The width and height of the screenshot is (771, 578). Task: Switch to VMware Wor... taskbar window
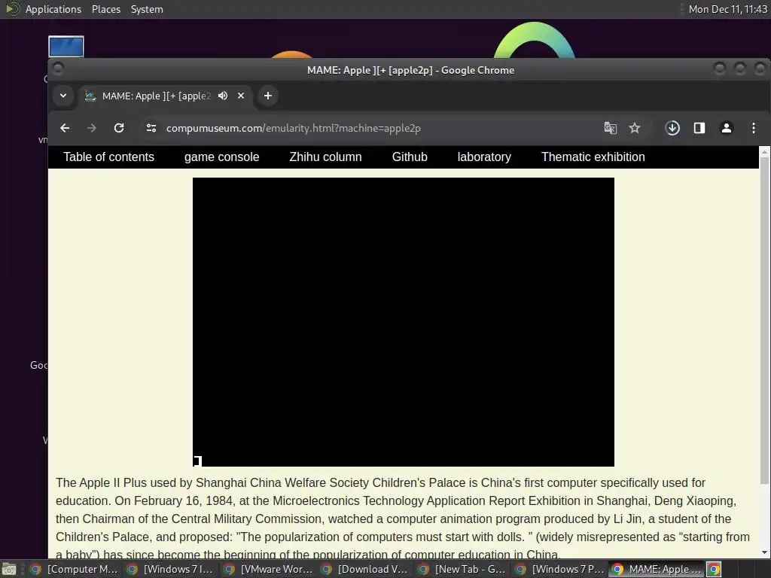pos(268,569)
